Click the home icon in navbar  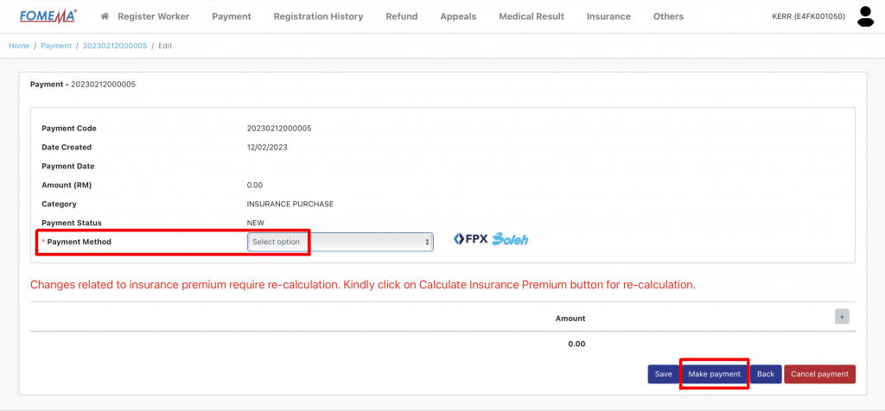pos(105,16)
